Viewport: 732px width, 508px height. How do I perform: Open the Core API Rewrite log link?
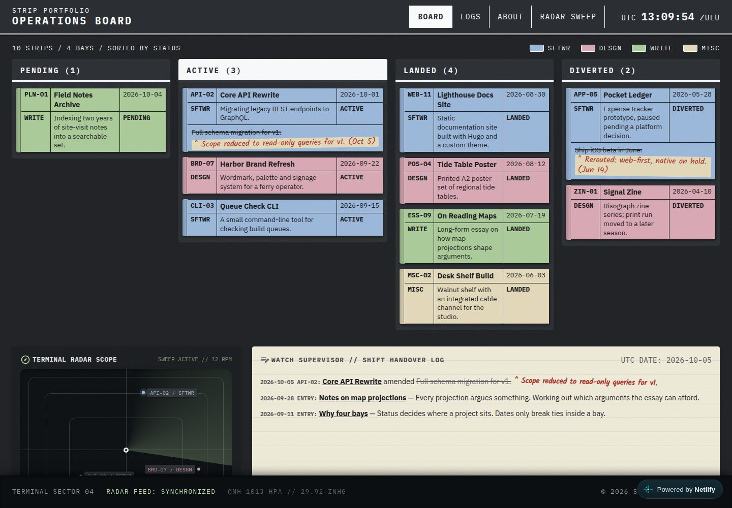tap(352, 382)
